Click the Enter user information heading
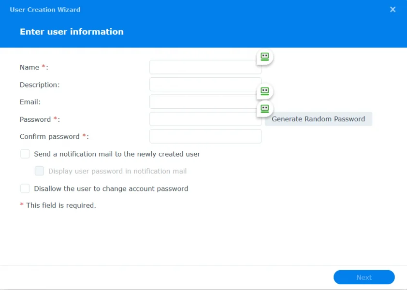 (72, 32)
